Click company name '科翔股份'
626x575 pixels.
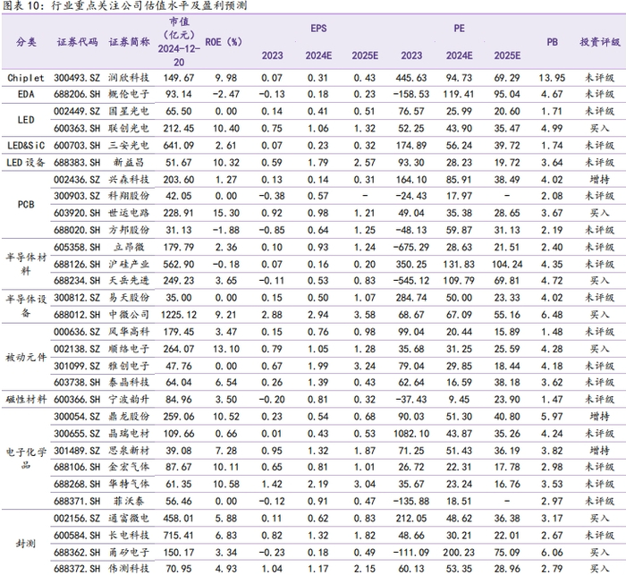(129, 196)
